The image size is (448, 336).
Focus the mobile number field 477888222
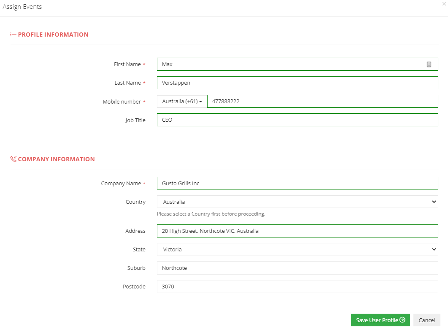pos(323,101)
